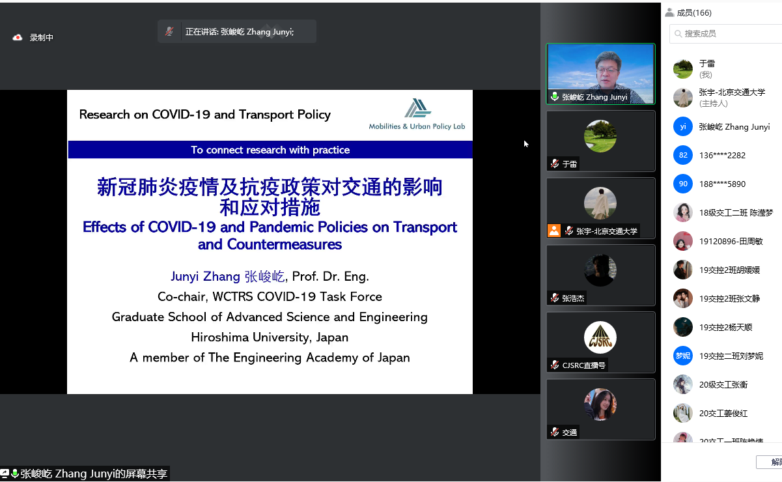Image resolution: width=782 pixels, height=482 pixels.
Task: Toggle the muted microphone icon beside speaker banner
Action: pos(169,31)
